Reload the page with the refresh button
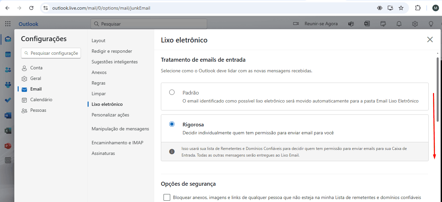Viewport: 442px width, 202px height. [31, 8]
